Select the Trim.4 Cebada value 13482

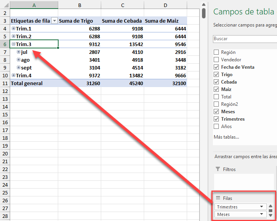pyautogui.click(x=123, y=75)
